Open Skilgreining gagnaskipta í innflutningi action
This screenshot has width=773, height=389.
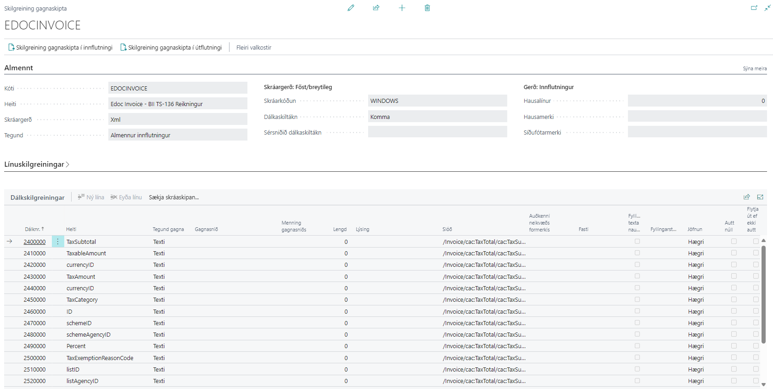click(60, 47)
